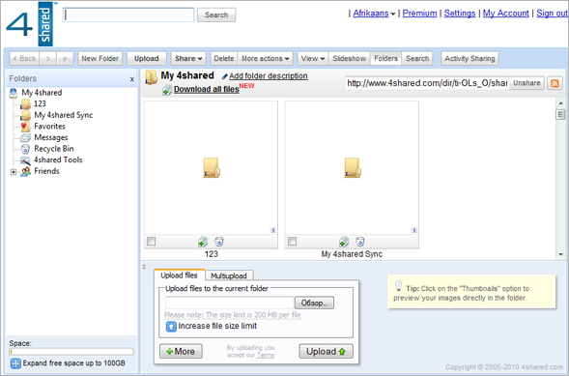The width and height of the screenshot is (569, 376).
Task: Click the Space usage bar
Action: 71,351
